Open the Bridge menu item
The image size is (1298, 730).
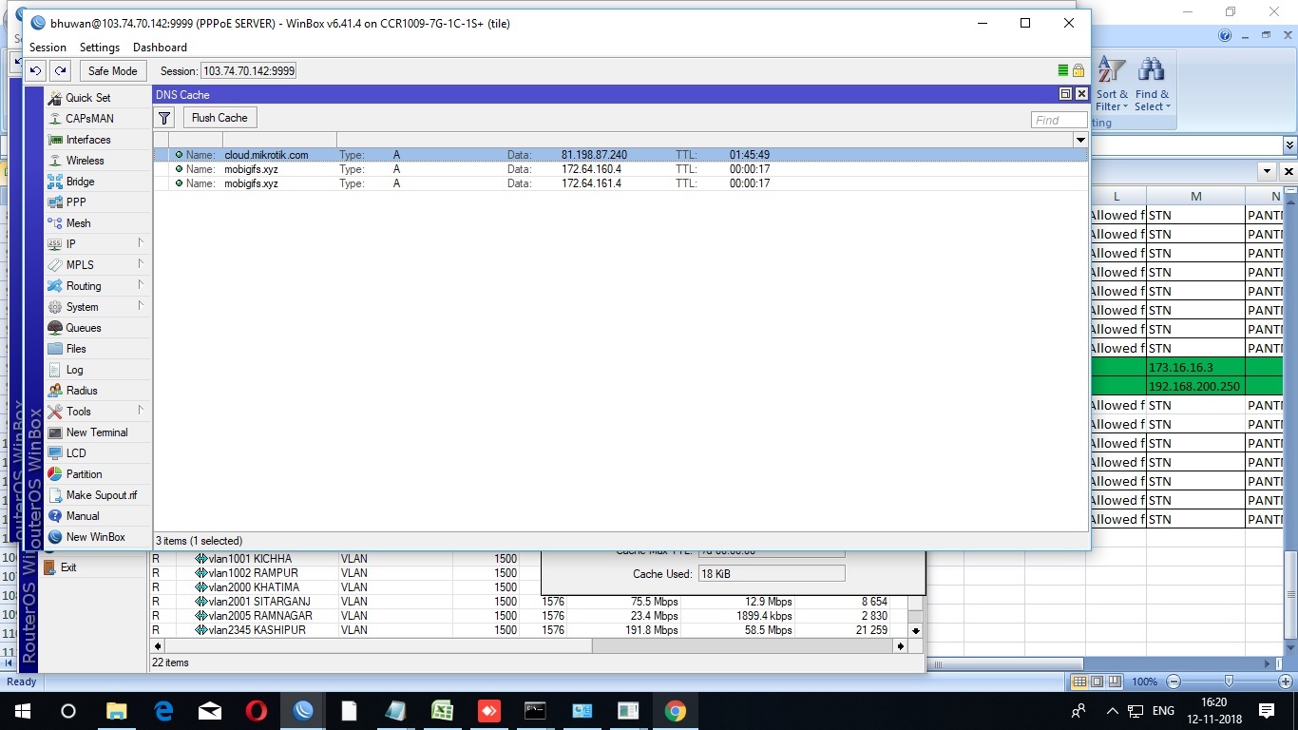[80, 182]
